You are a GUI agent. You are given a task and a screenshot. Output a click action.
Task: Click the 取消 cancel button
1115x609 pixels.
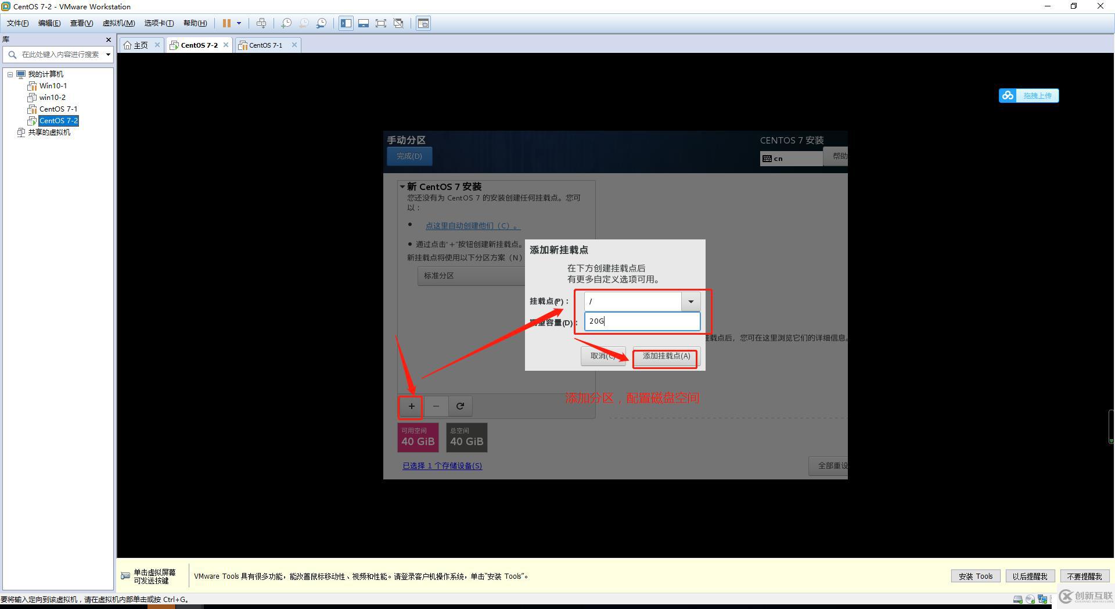(603, 356)
